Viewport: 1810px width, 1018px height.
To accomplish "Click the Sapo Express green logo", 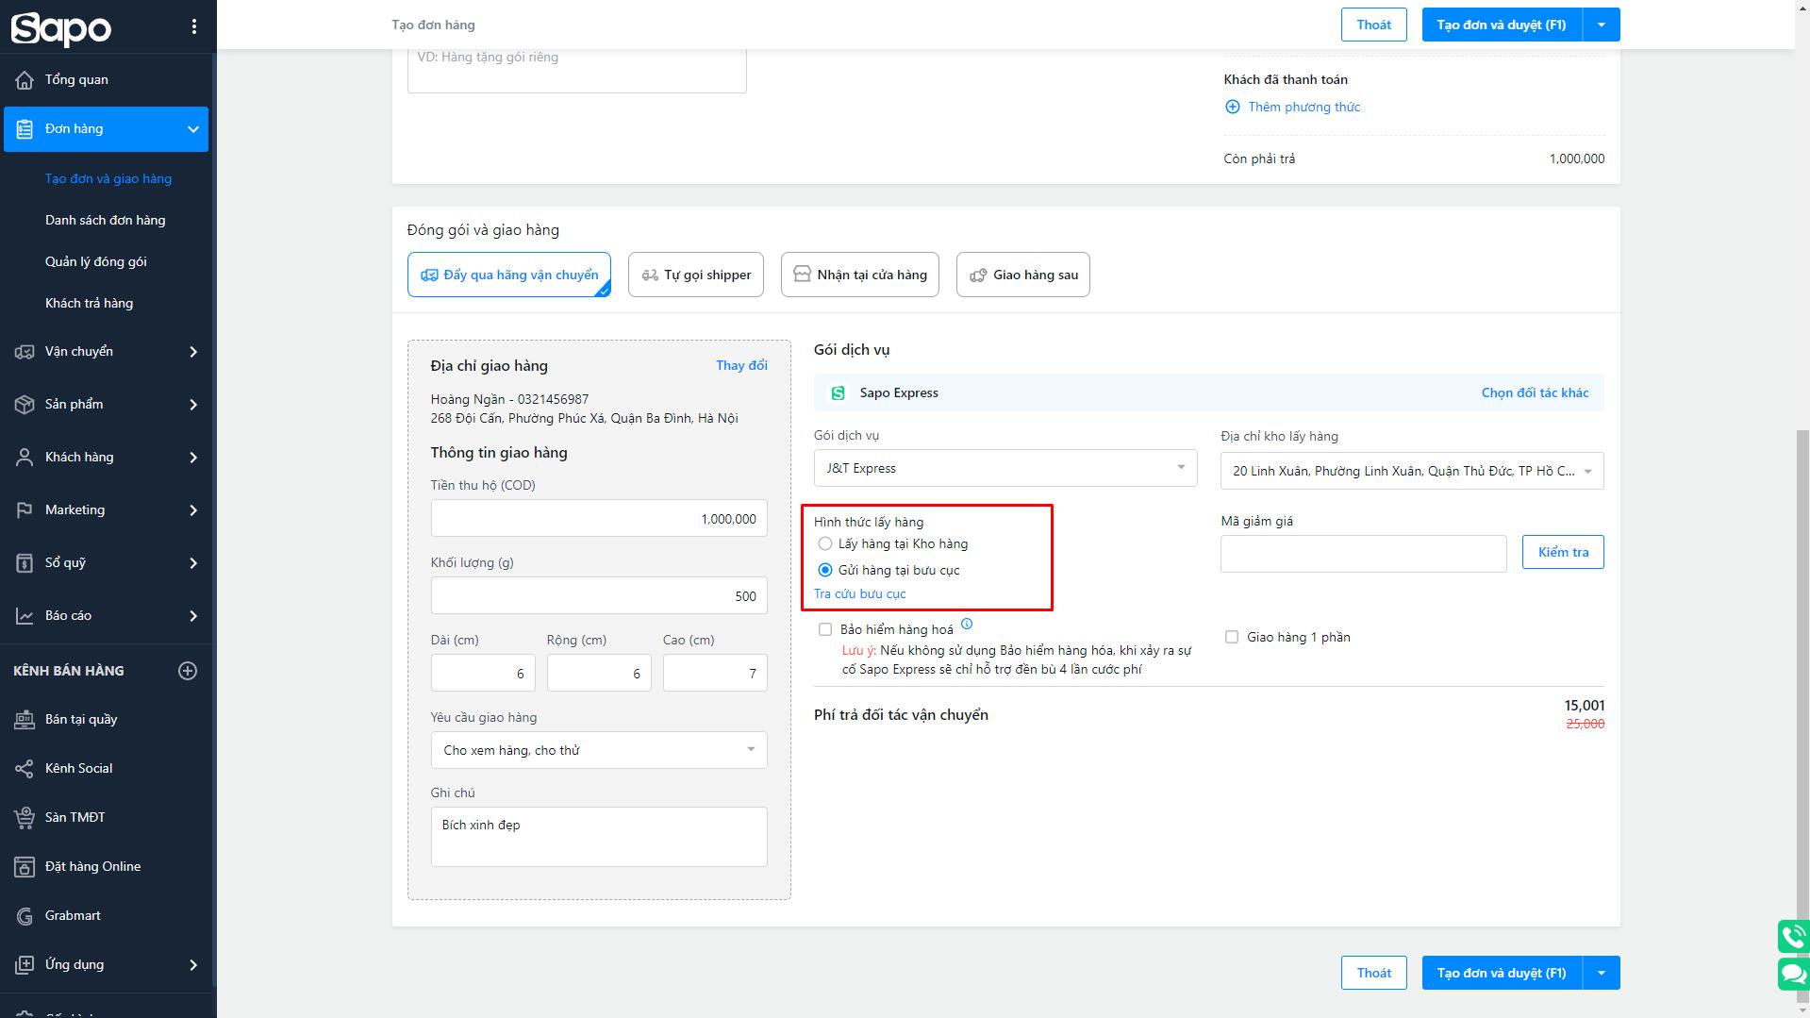I will click(838, 393).
